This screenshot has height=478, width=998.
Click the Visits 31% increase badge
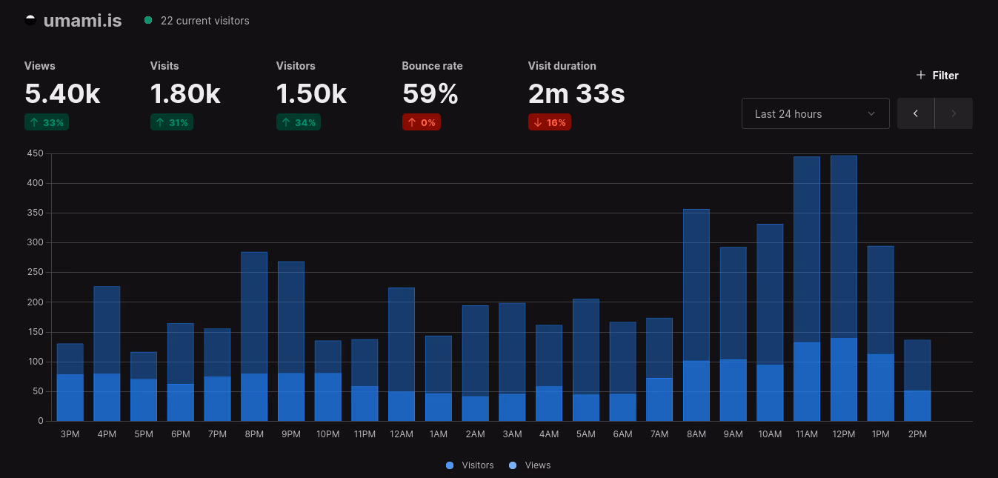[172, 122]
